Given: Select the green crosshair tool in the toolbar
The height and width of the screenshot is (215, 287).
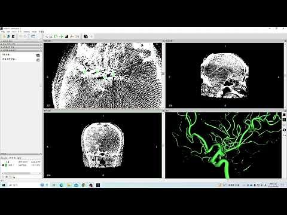Looking at the screenshot, I should (x=62, y=36).
